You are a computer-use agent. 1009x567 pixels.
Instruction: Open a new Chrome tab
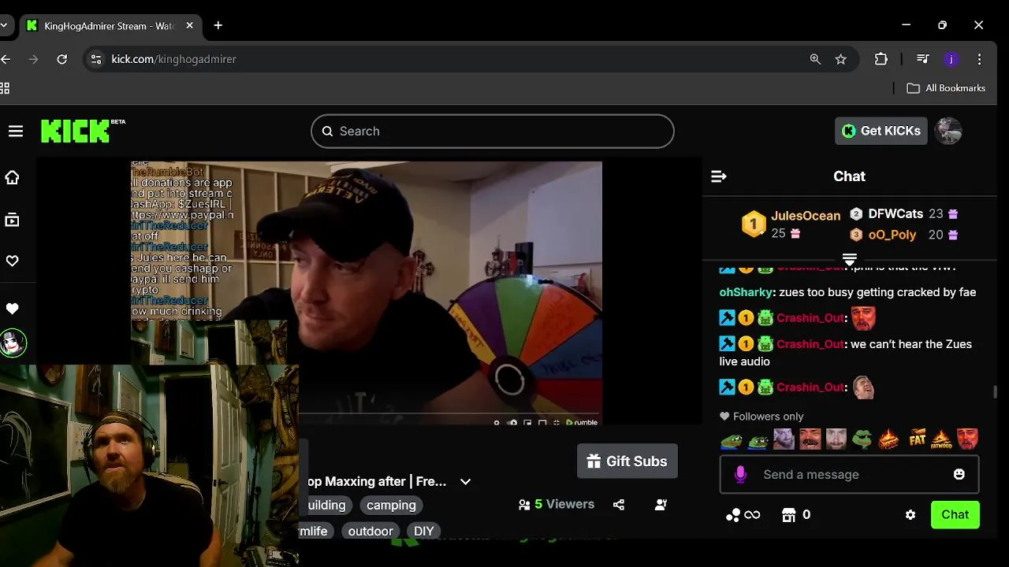click(x=218, y=25)
